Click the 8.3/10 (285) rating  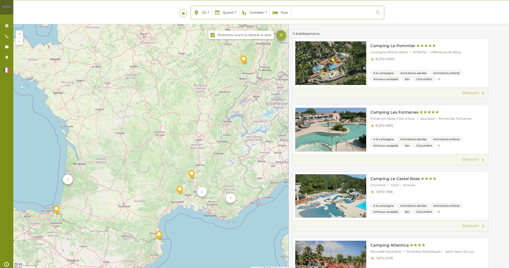(x=382, y=126)
